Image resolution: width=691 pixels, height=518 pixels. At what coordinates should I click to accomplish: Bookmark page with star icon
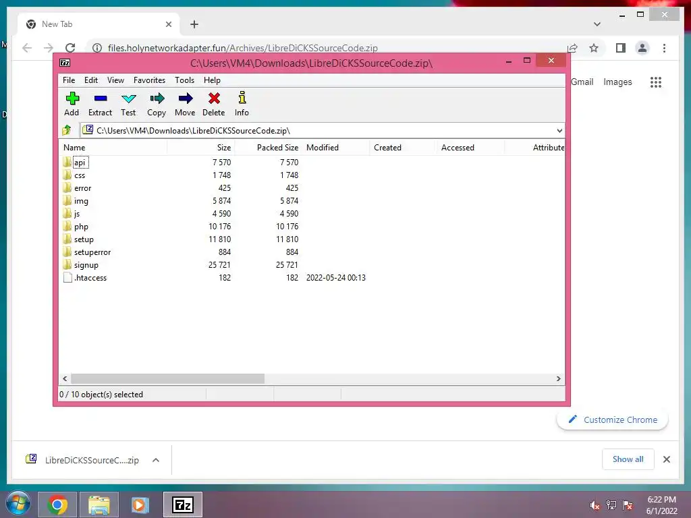(594, 48)
